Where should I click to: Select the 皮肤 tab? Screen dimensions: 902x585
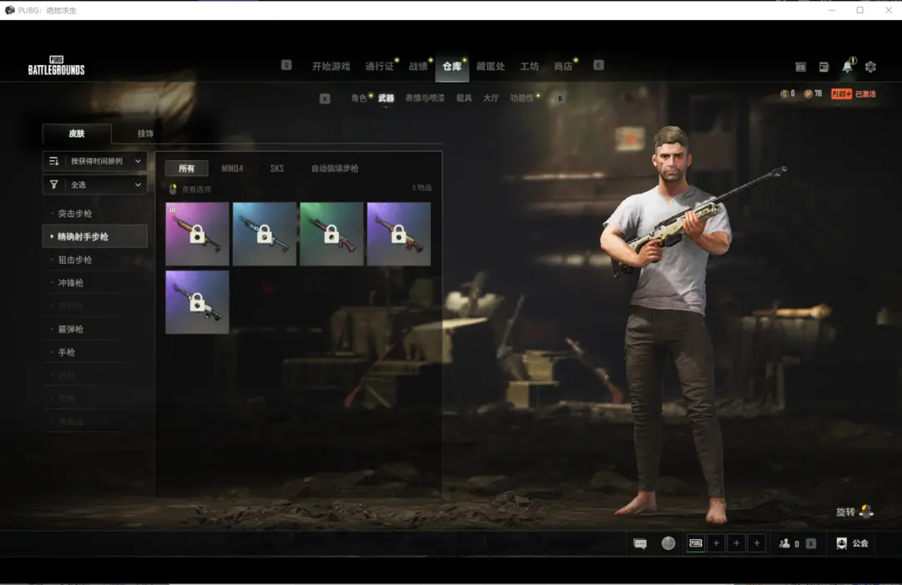77,134
